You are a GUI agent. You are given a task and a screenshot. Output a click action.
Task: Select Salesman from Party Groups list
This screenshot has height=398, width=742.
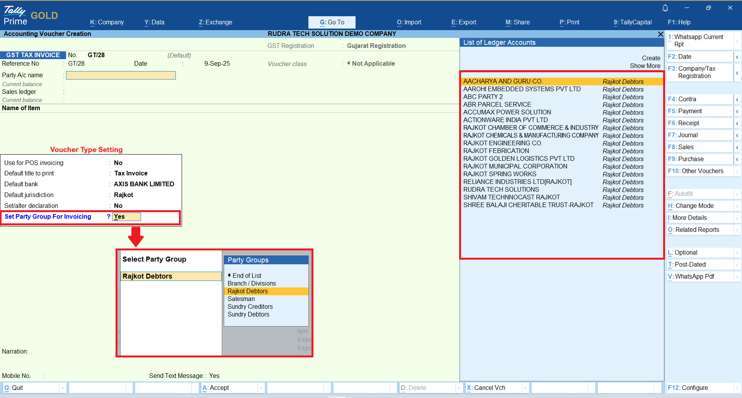click(241, 299)
